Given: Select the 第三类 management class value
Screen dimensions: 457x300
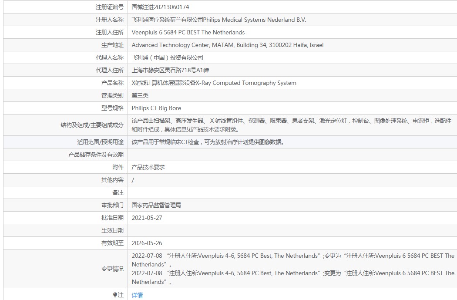Looking at the screenshot, I should (x=140, y=96).
